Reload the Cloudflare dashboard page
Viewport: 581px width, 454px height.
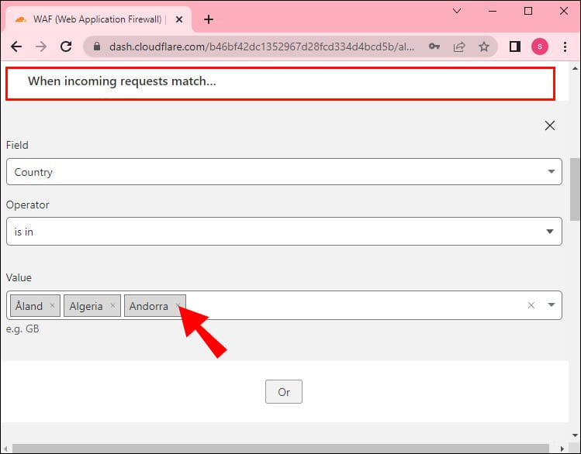67,46
